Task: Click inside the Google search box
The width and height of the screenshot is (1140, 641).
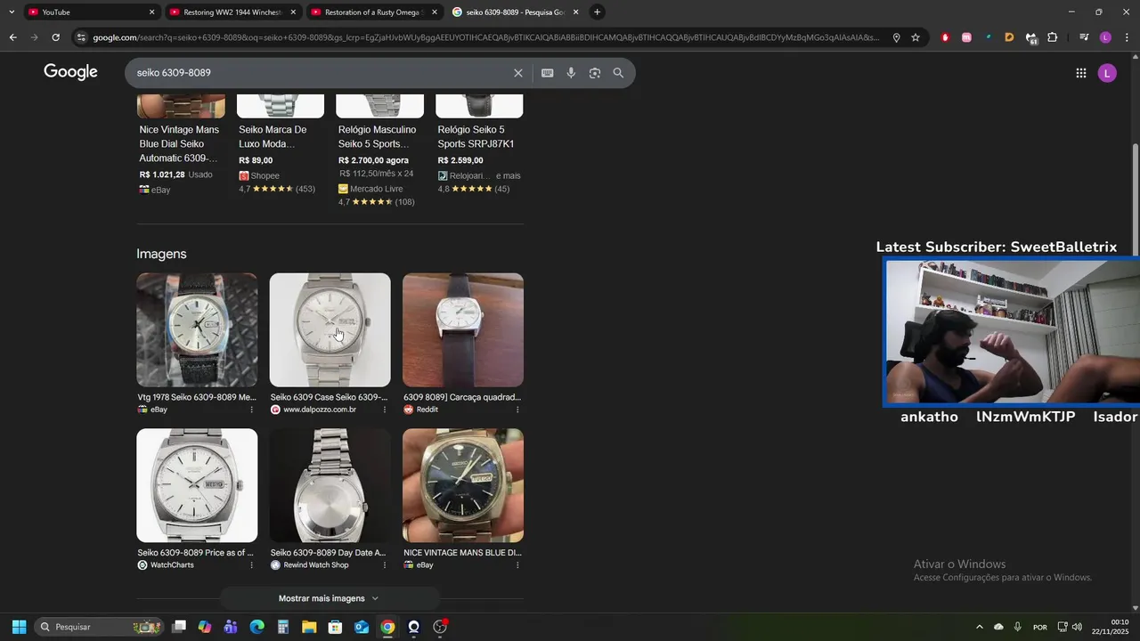Action: pyautogui.click(x=321, y=73)
